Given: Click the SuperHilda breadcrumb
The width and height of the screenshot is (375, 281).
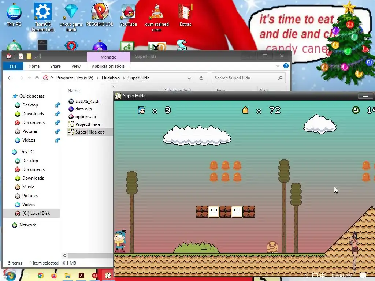Looking at the screenshot, I should (138, 78).
